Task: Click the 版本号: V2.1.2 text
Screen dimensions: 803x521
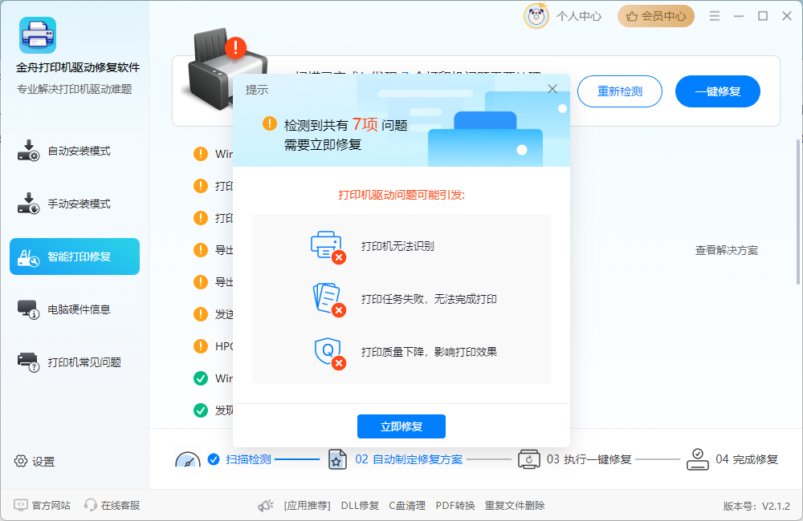Action: [x=756, y=507]
